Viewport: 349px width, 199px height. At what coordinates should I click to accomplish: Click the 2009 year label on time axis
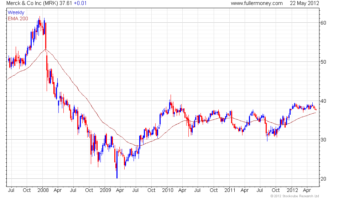[105, 190]
